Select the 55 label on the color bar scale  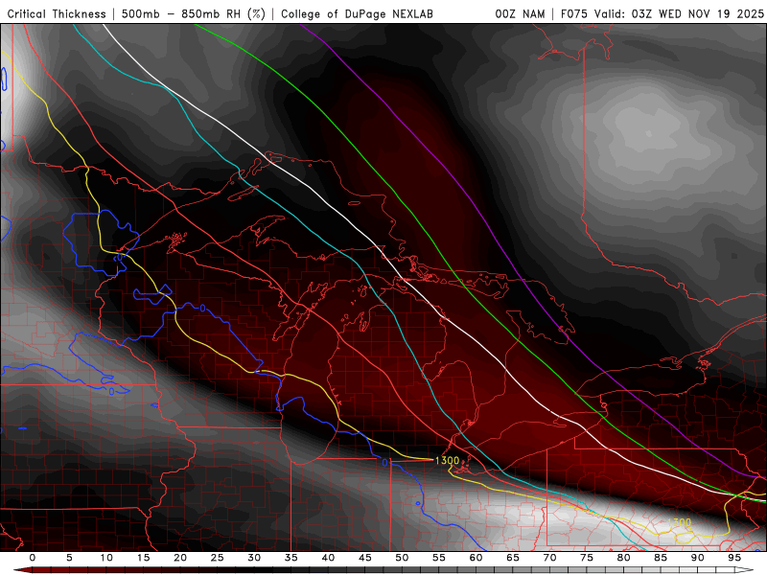pyautogui.click(x=439, y=558)
